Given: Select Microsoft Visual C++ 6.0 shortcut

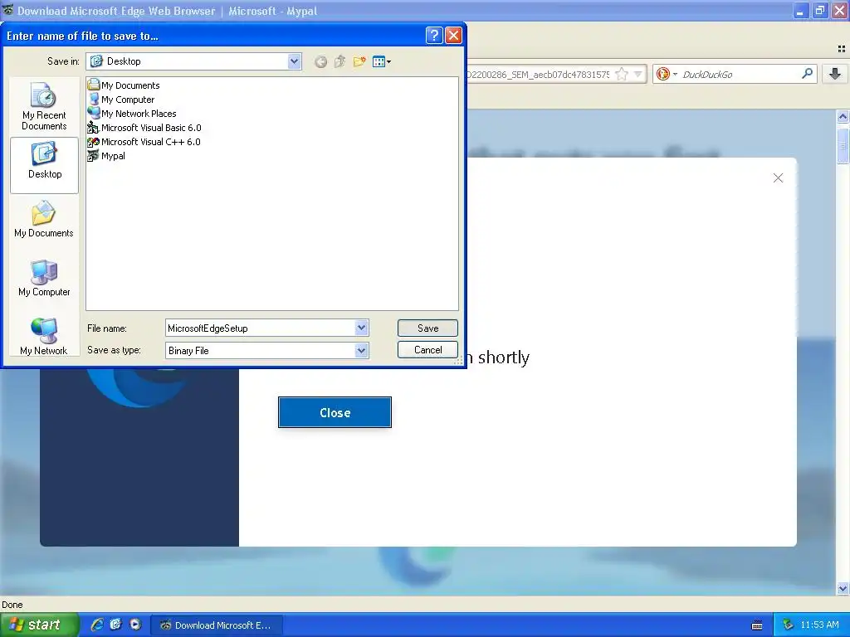Looking at the screenshot, I should [144, 141].
